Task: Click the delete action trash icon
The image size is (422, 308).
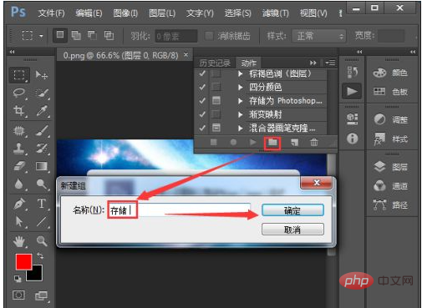Action: pos(314,143)
